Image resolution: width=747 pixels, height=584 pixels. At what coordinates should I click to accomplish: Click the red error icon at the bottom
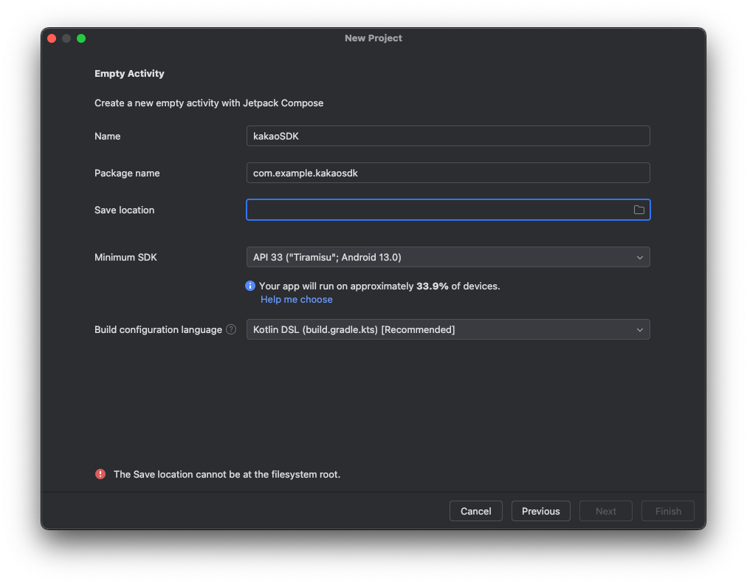(x=100, y=474)
